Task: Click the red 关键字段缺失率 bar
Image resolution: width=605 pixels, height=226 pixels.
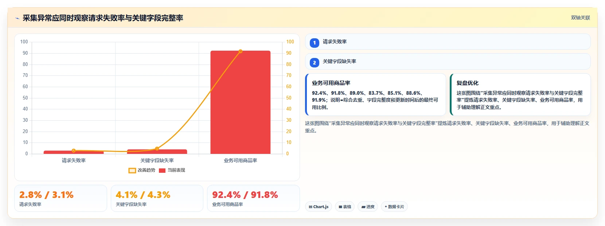Action: pyautogui.click(x=157, y=152)
